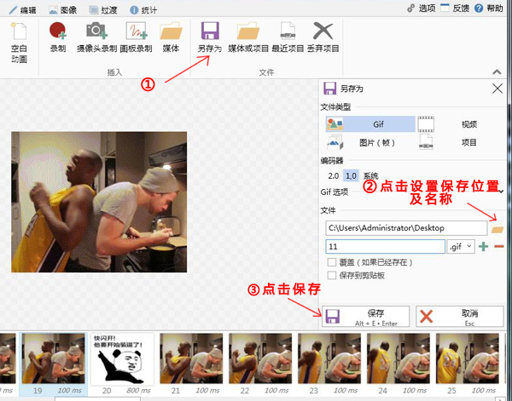This screenshot has height=401, width=512.
Task: Click the 取消 button
Action: (460, 317)
